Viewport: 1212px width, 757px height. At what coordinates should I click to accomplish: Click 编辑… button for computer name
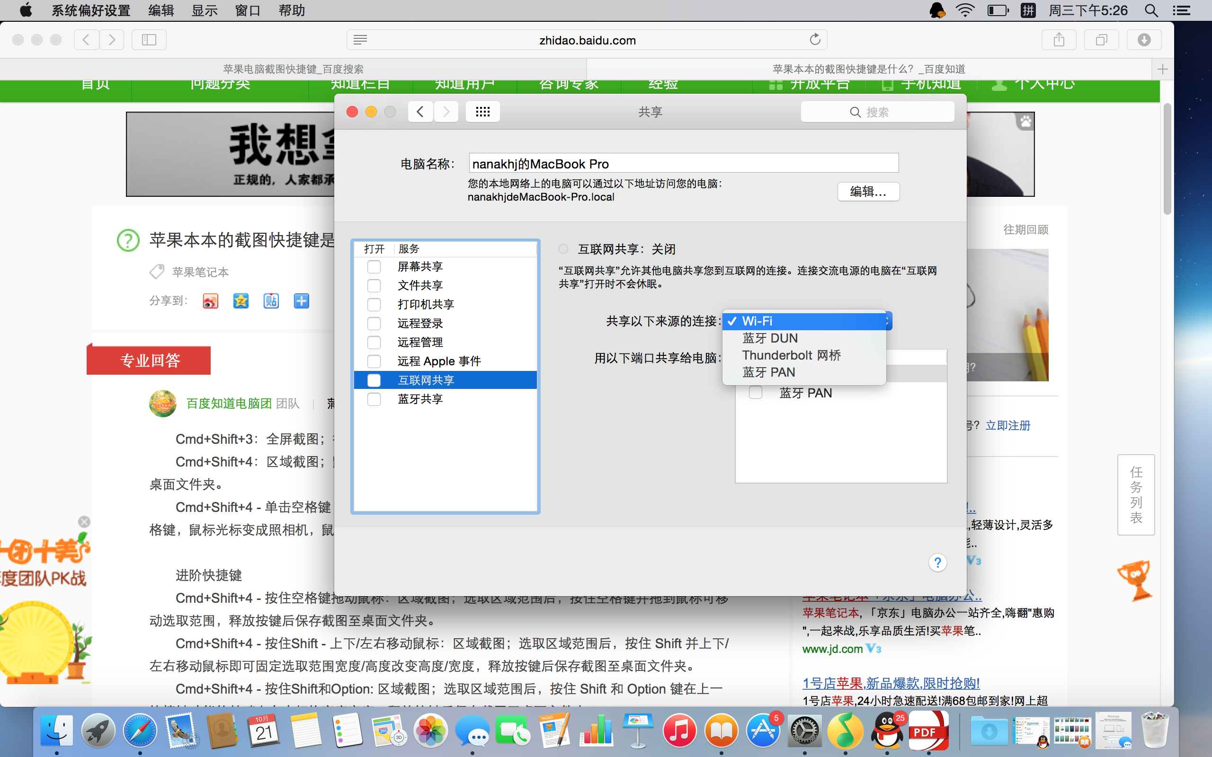click(x=868, y=191)
